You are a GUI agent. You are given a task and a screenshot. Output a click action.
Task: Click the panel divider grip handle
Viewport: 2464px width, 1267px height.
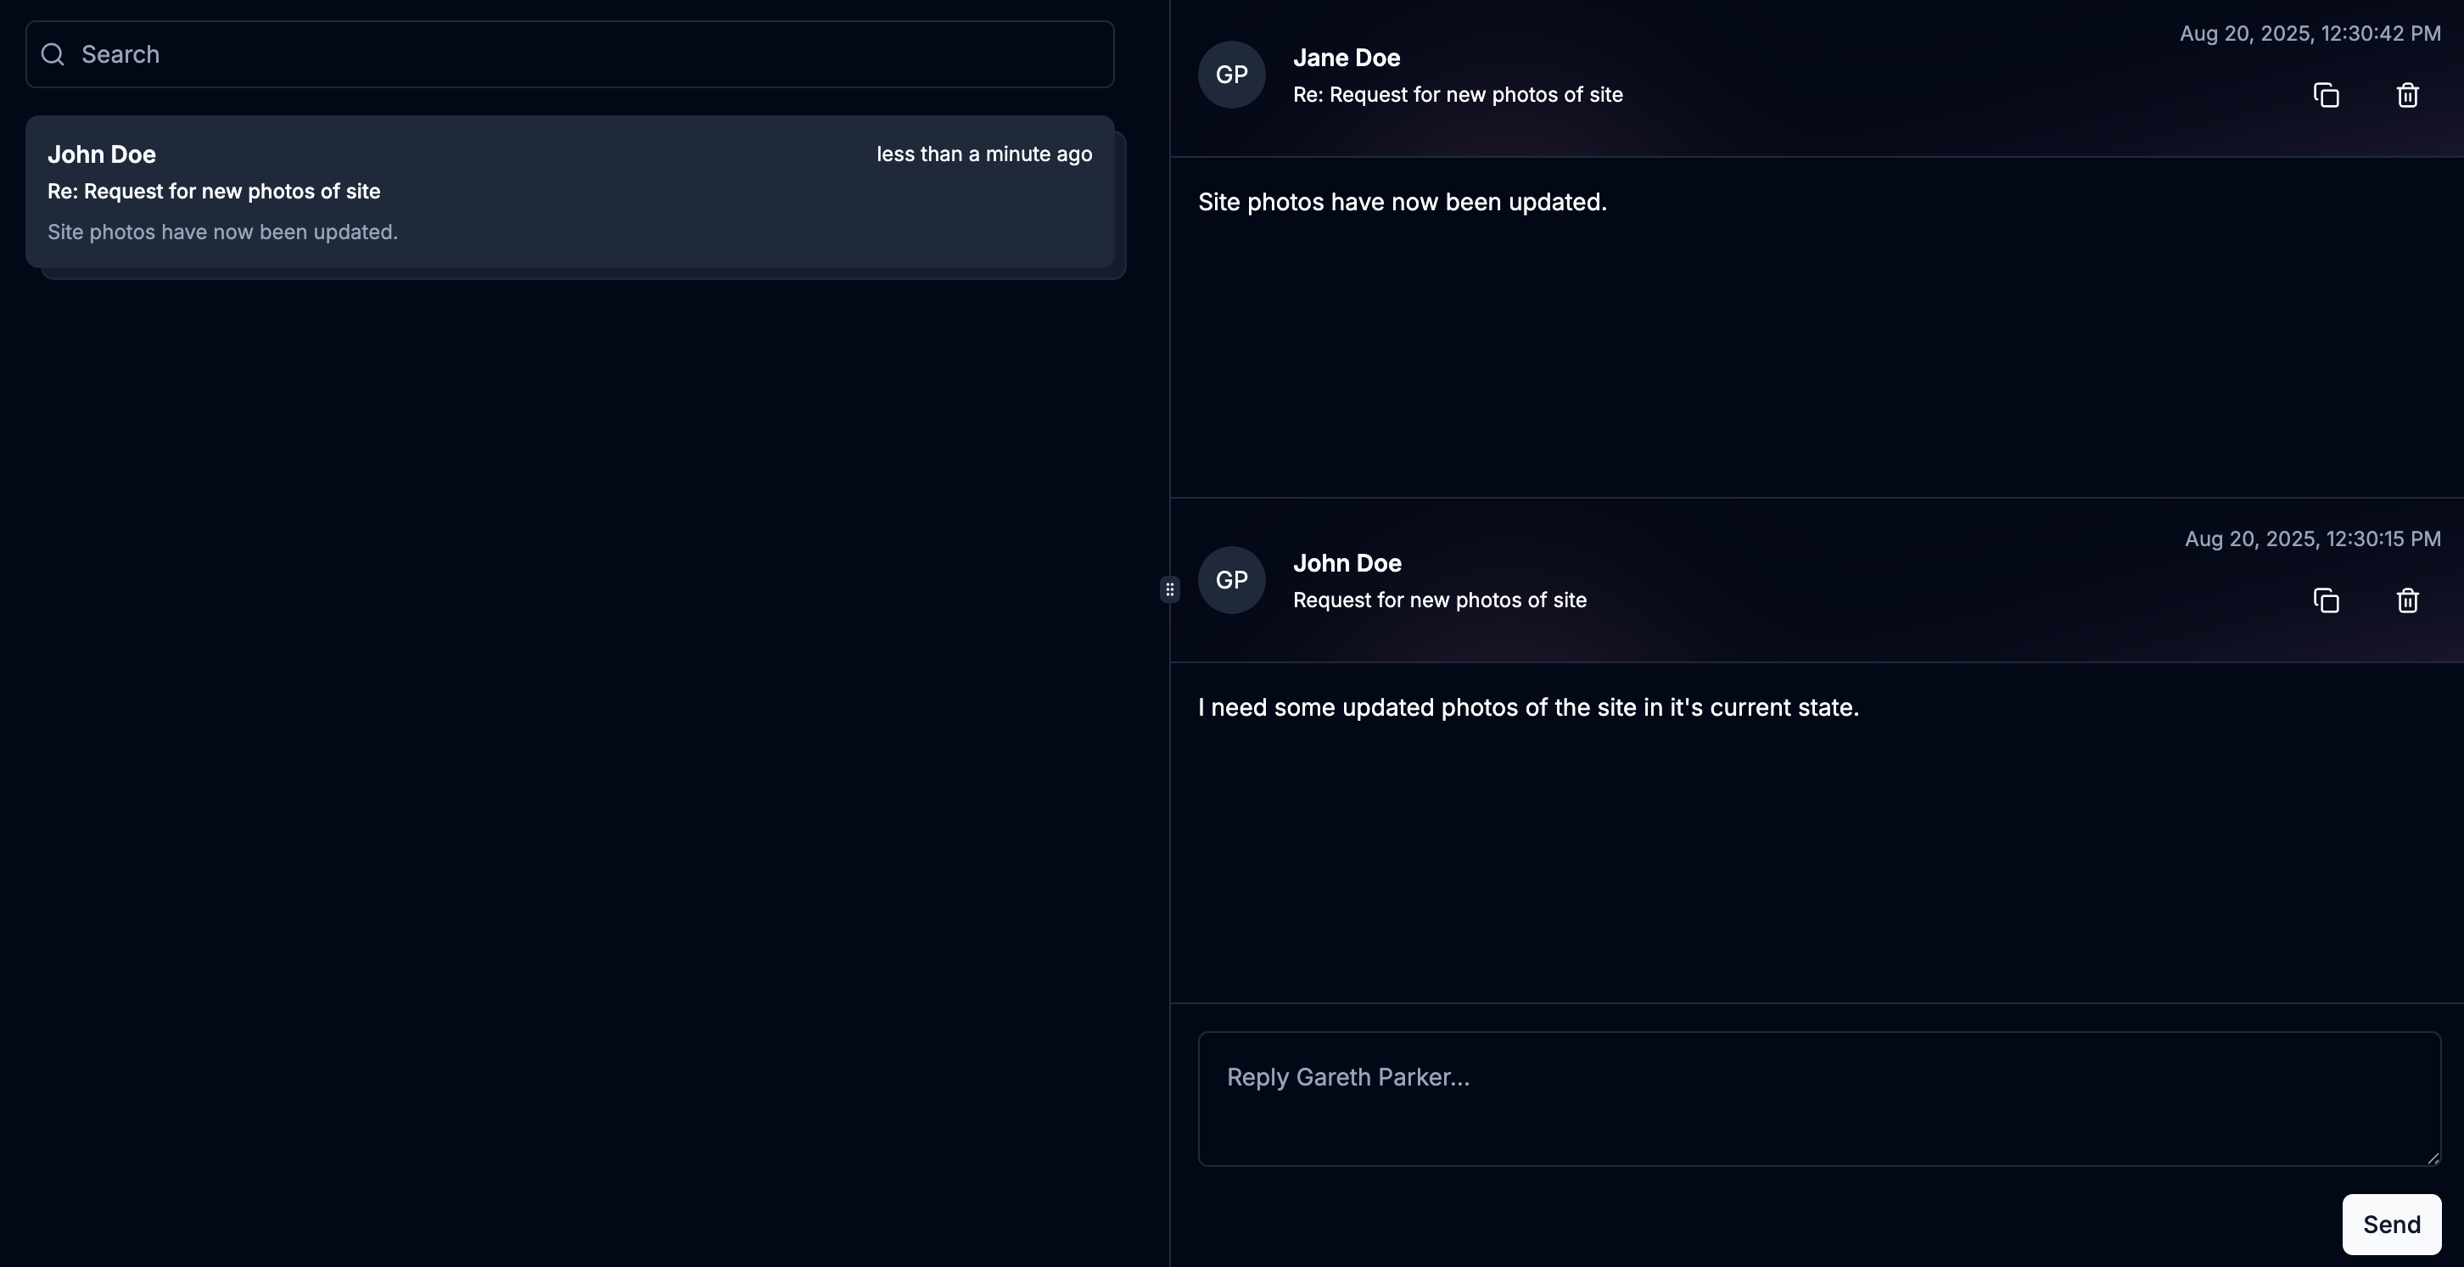[1170, 589]
